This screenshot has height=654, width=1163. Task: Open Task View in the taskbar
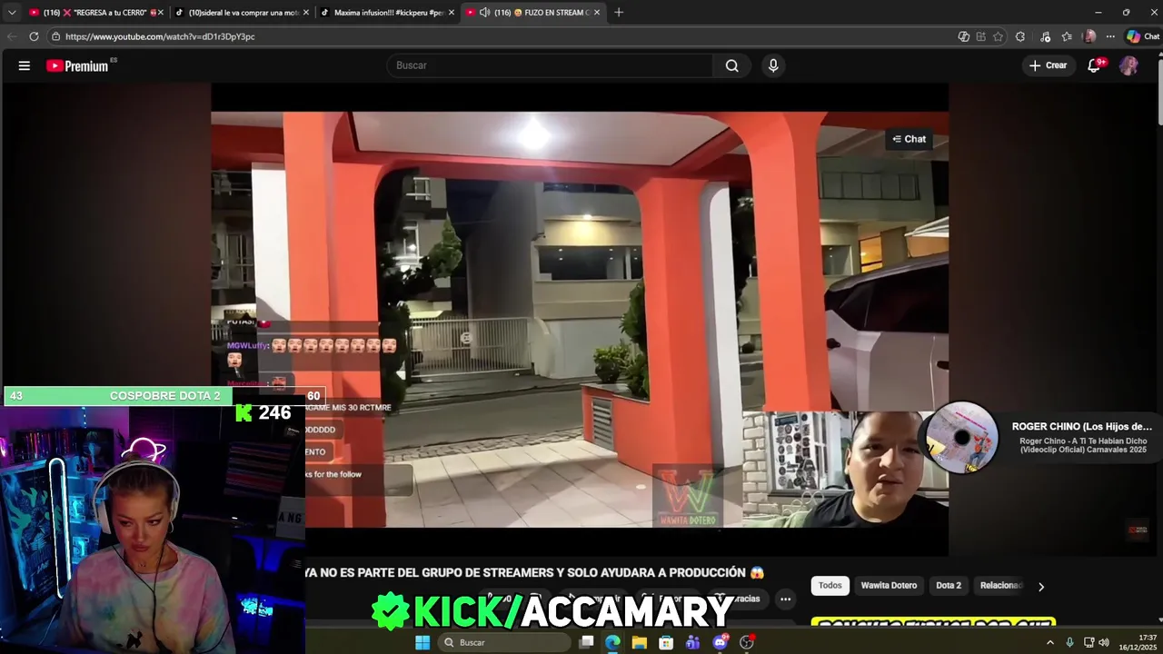point(587,642)
